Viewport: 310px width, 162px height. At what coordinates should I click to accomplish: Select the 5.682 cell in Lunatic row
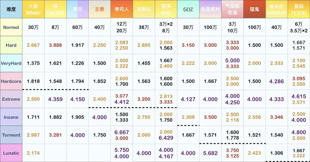click(x=210, y=153)
